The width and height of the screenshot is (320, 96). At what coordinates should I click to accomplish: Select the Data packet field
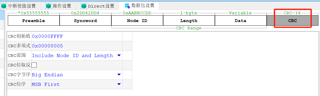(241, 20)
